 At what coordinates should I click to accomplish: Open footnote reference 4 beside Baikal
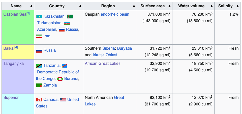tap(16, 48)
